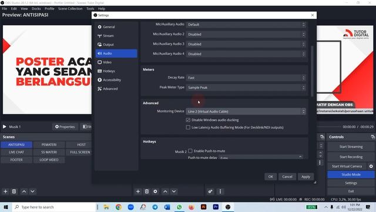The image size is (376, 212).
Task: Click OK in Settings dialog
Action: 270,177
